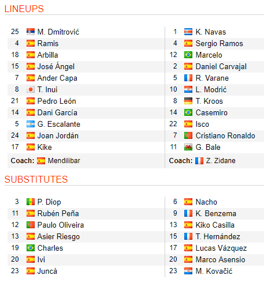Open coach Mendilibar's page
The height and width of the screenshot is (283, 264).
click(x=64, y=161)
